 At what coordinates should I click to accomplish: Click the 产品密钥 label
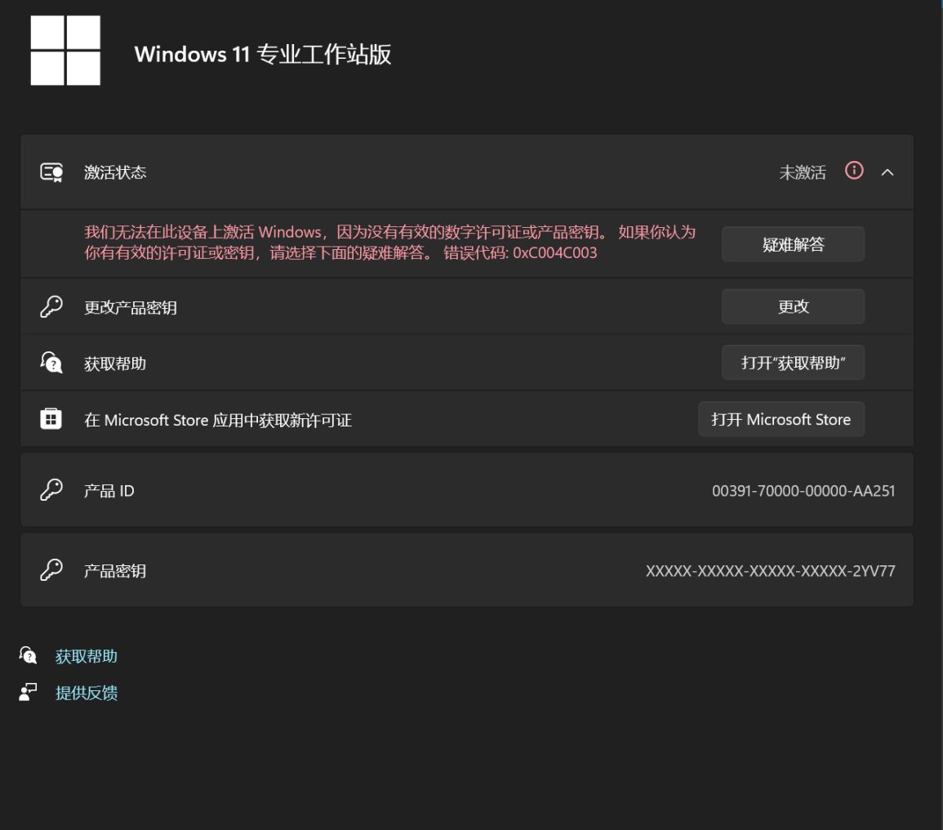tap(115, 571)
